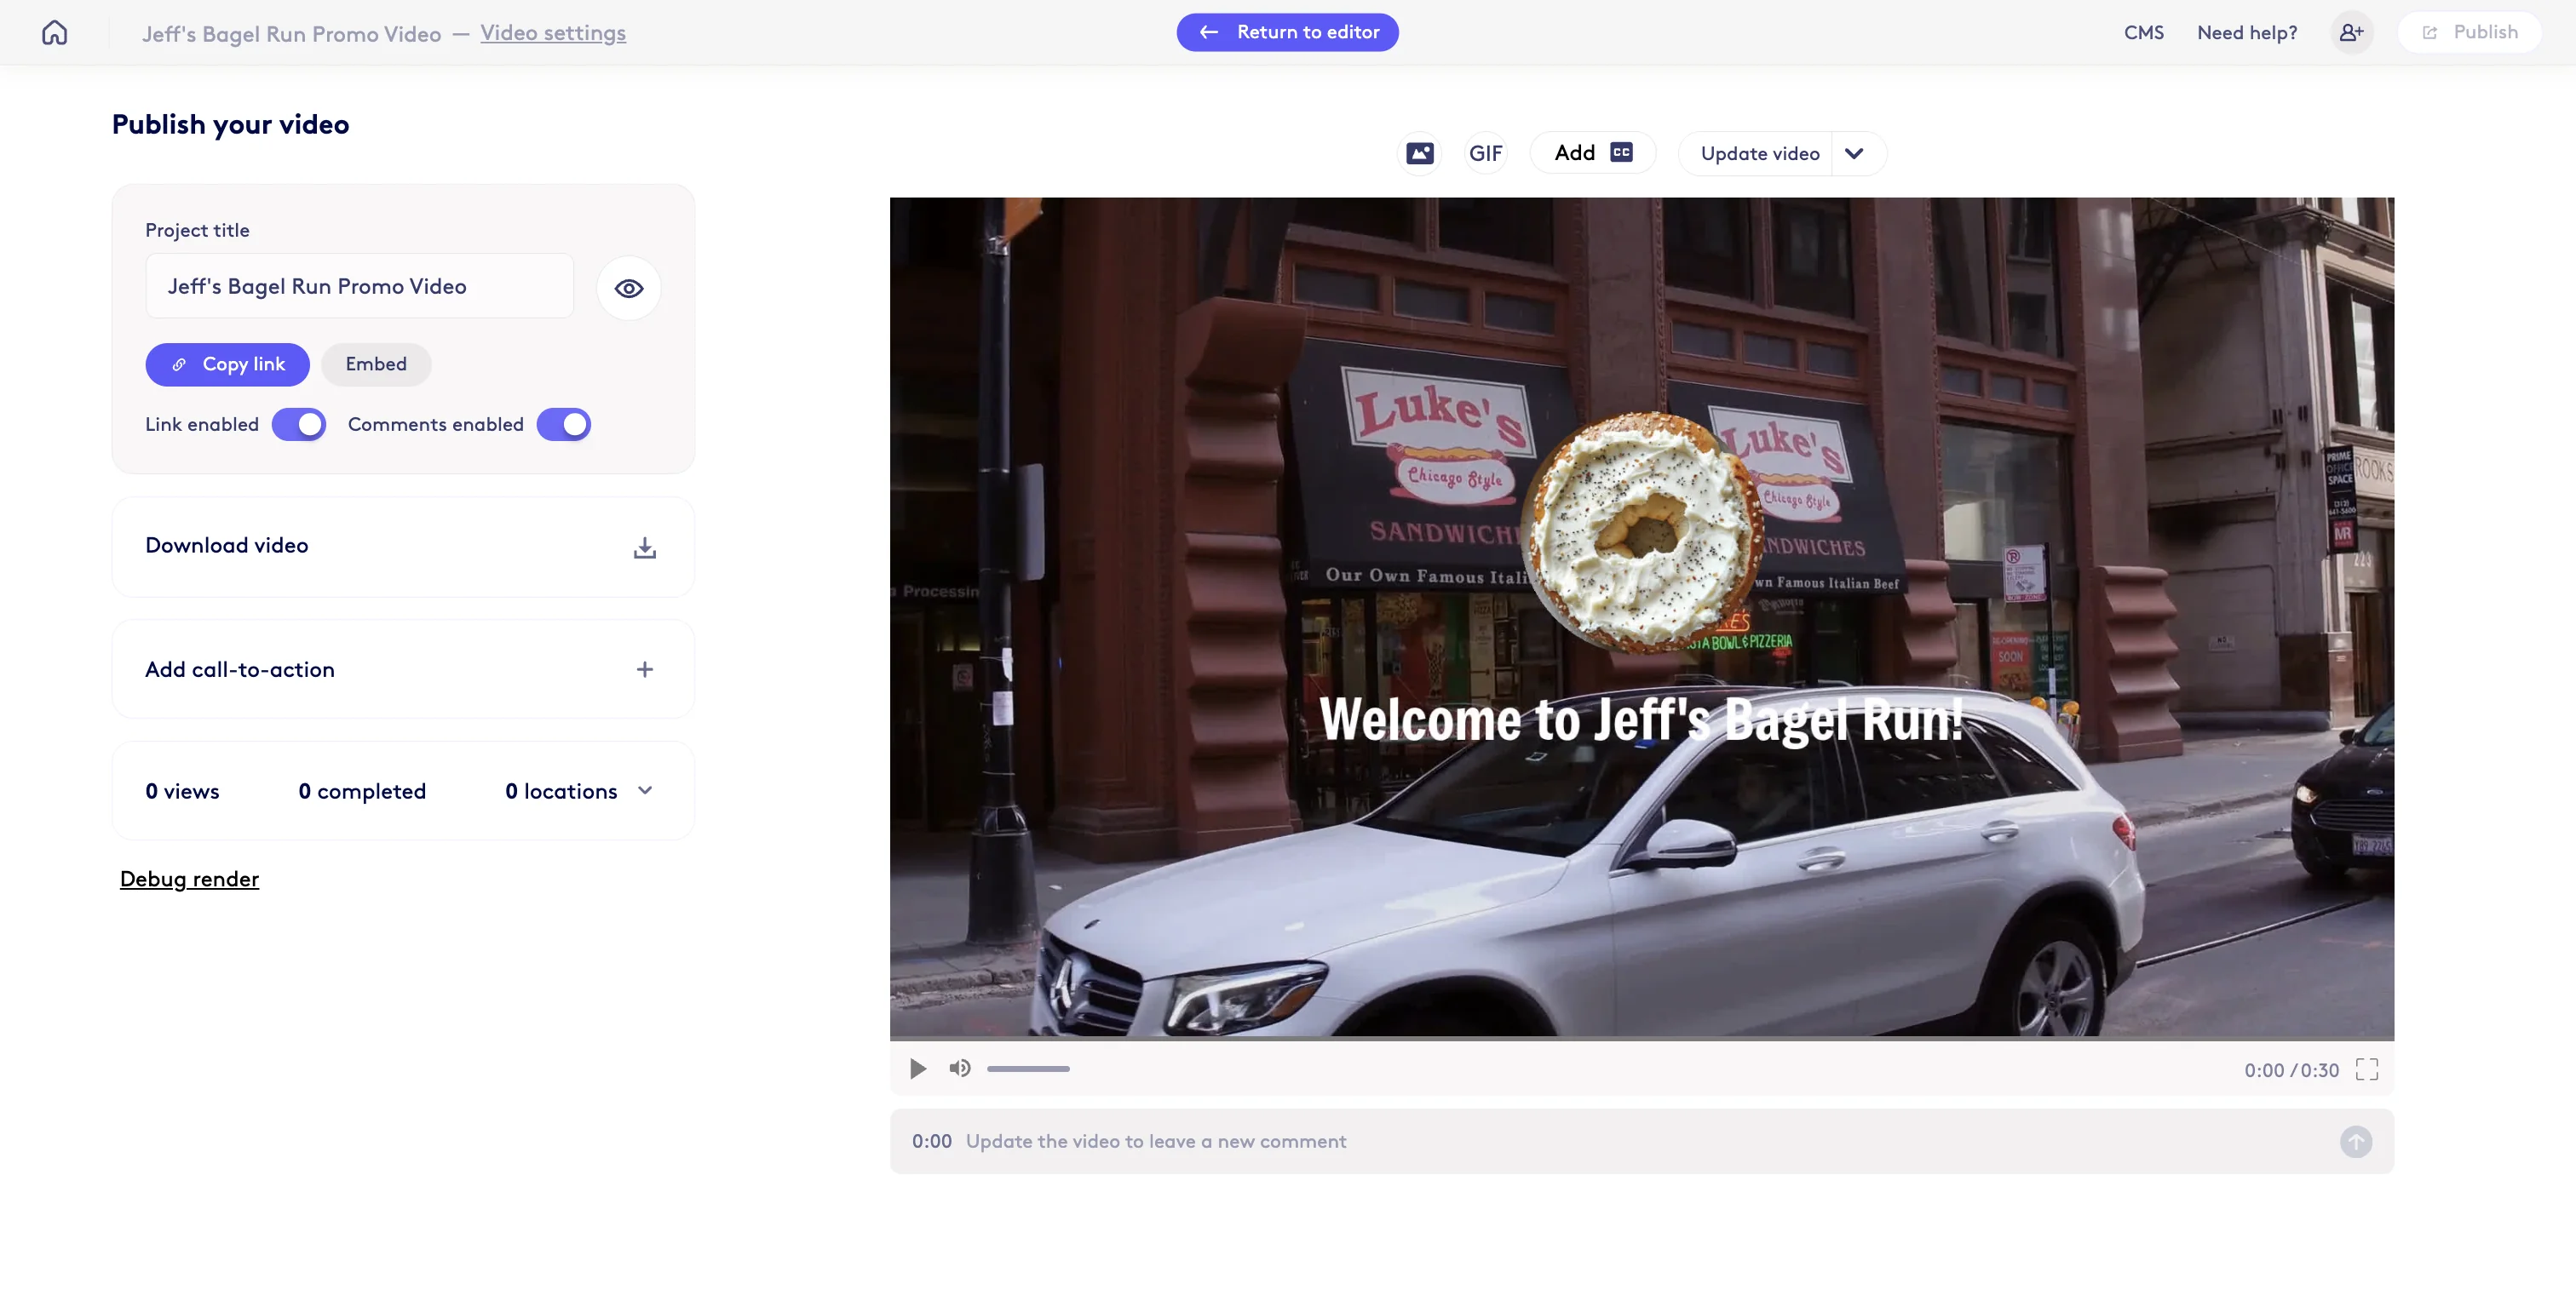Adjust the volume slider in the player
Viewport: 2576px width, 1301px height.
point(1028,1069)
